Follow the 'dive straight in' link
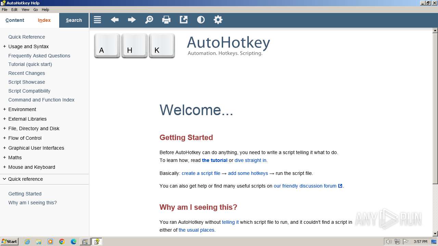This screenshot has height=246, width=438. pyautogui.click(x=250, y=160)
